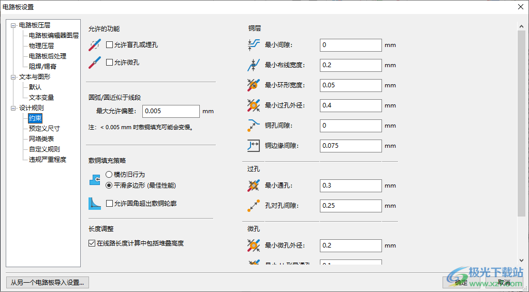
Task: Click the 最小布线宽度 track width icon
Action: (x=253, y=65)
